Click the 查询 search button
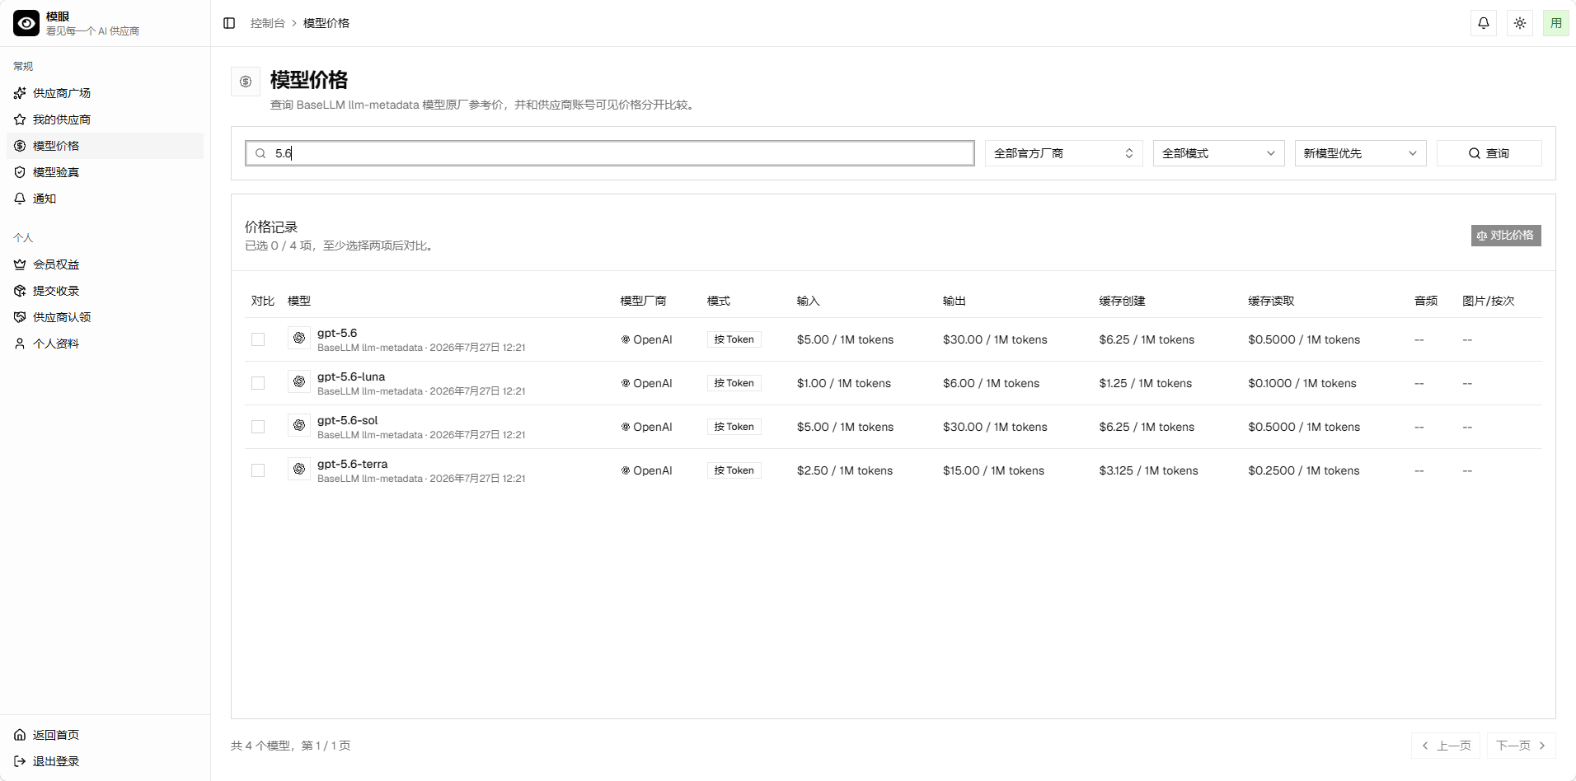The height and width of the screenshot is (781, 1576). tap(1489, 153)
